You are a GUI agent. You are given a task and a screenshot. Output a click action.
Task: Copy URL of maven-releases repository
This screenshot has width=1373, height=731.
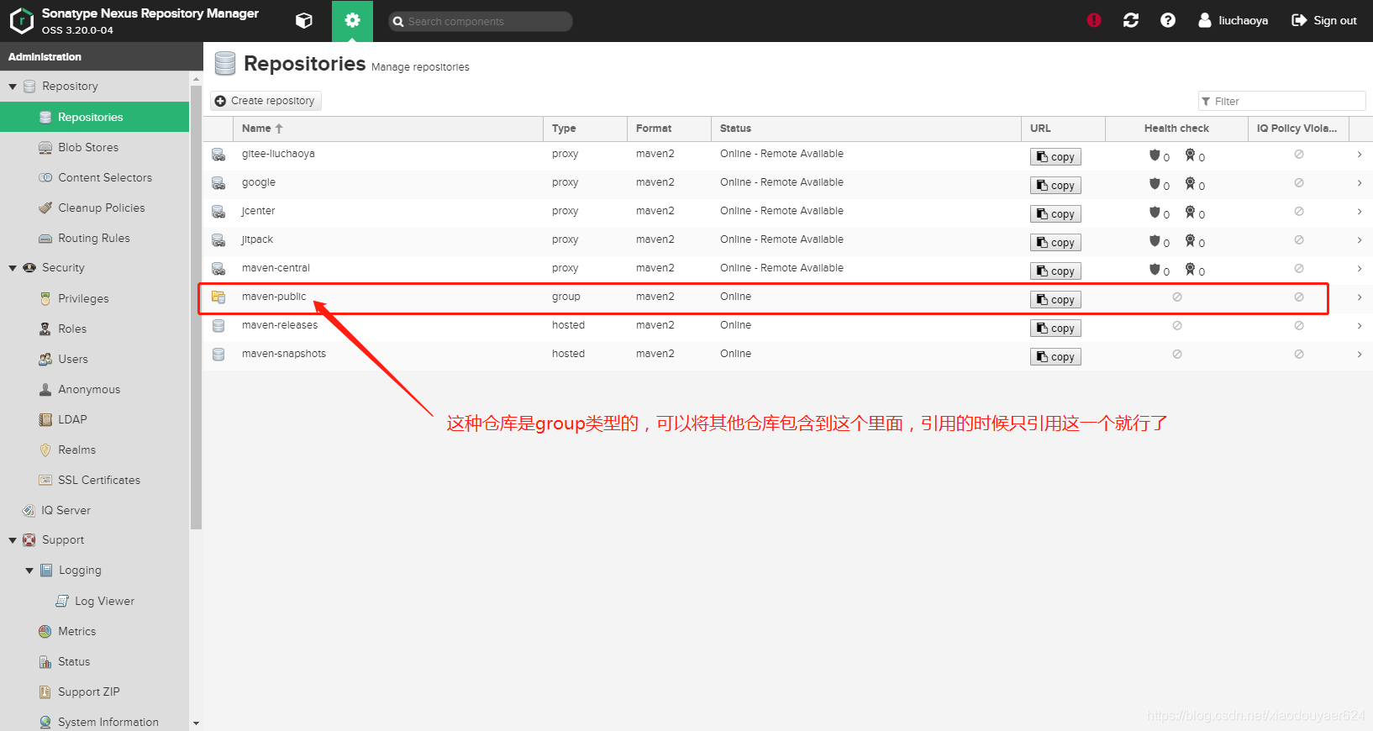tap(1055, 329)
